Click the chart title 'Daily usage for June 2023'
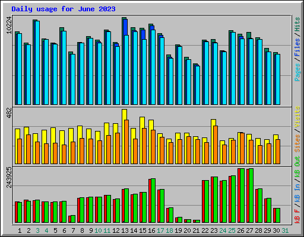This screenshot has height=237, width=304. (64, 9)
